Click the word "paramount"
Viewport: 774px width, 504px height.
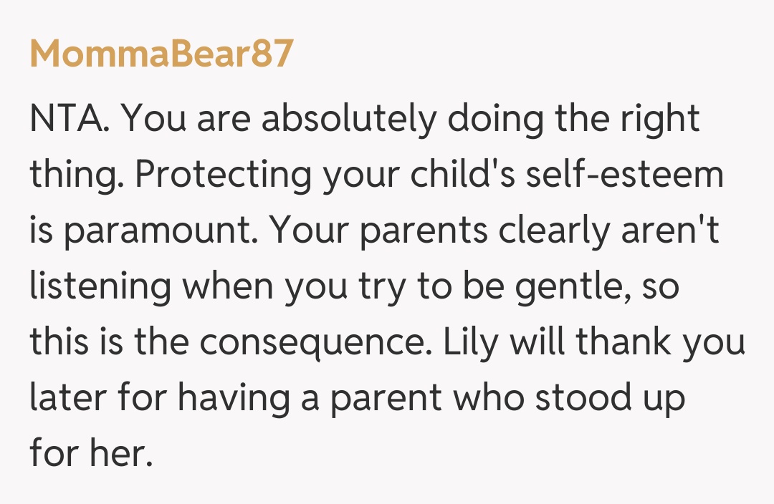click(158, 231)
